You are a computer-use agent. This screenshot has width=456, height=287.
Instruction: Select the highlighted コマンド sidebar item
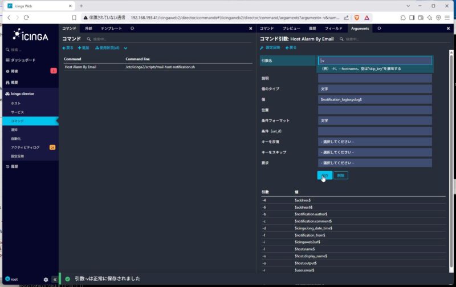coord(31,121)
